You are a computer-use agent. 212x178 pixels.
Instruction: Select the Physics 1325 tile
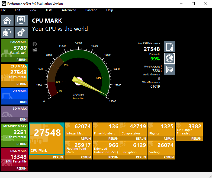point(162,130)
